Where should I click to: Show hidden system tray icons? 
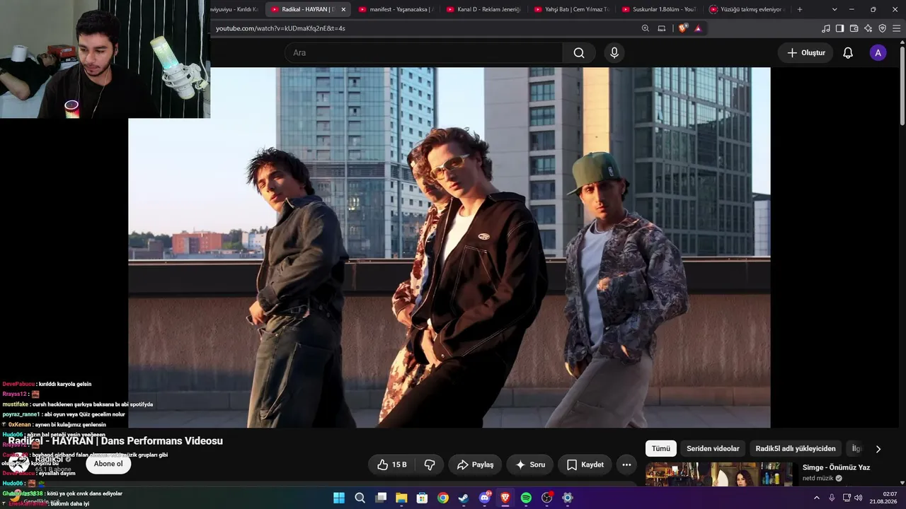[817, 498]
